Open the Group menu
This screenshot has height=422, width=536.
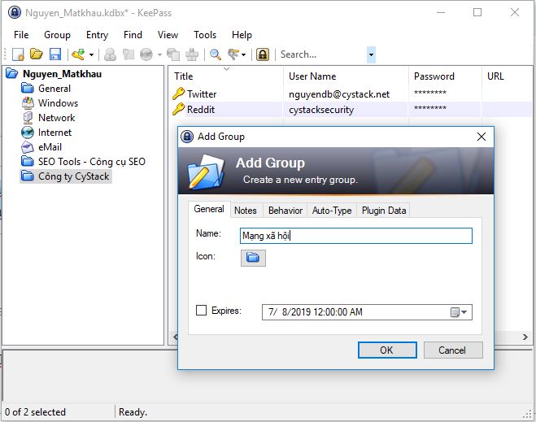pos(57,35)
